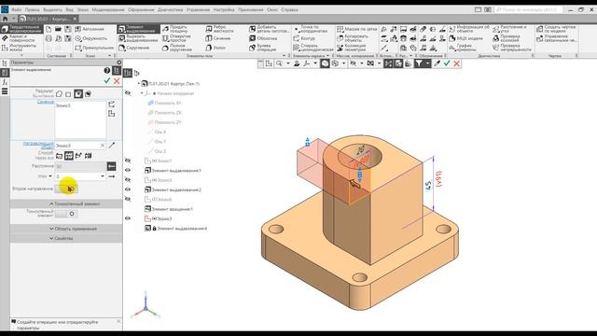
Task: Open the Угол value dropdown
Action: click(103, 176)
